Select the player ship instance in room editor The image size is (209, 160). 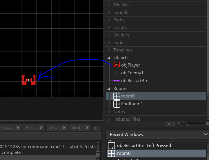tap(29, 80)
